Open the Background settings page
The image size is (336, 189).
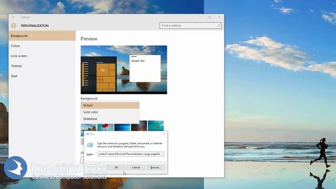[x=42, y=36]
